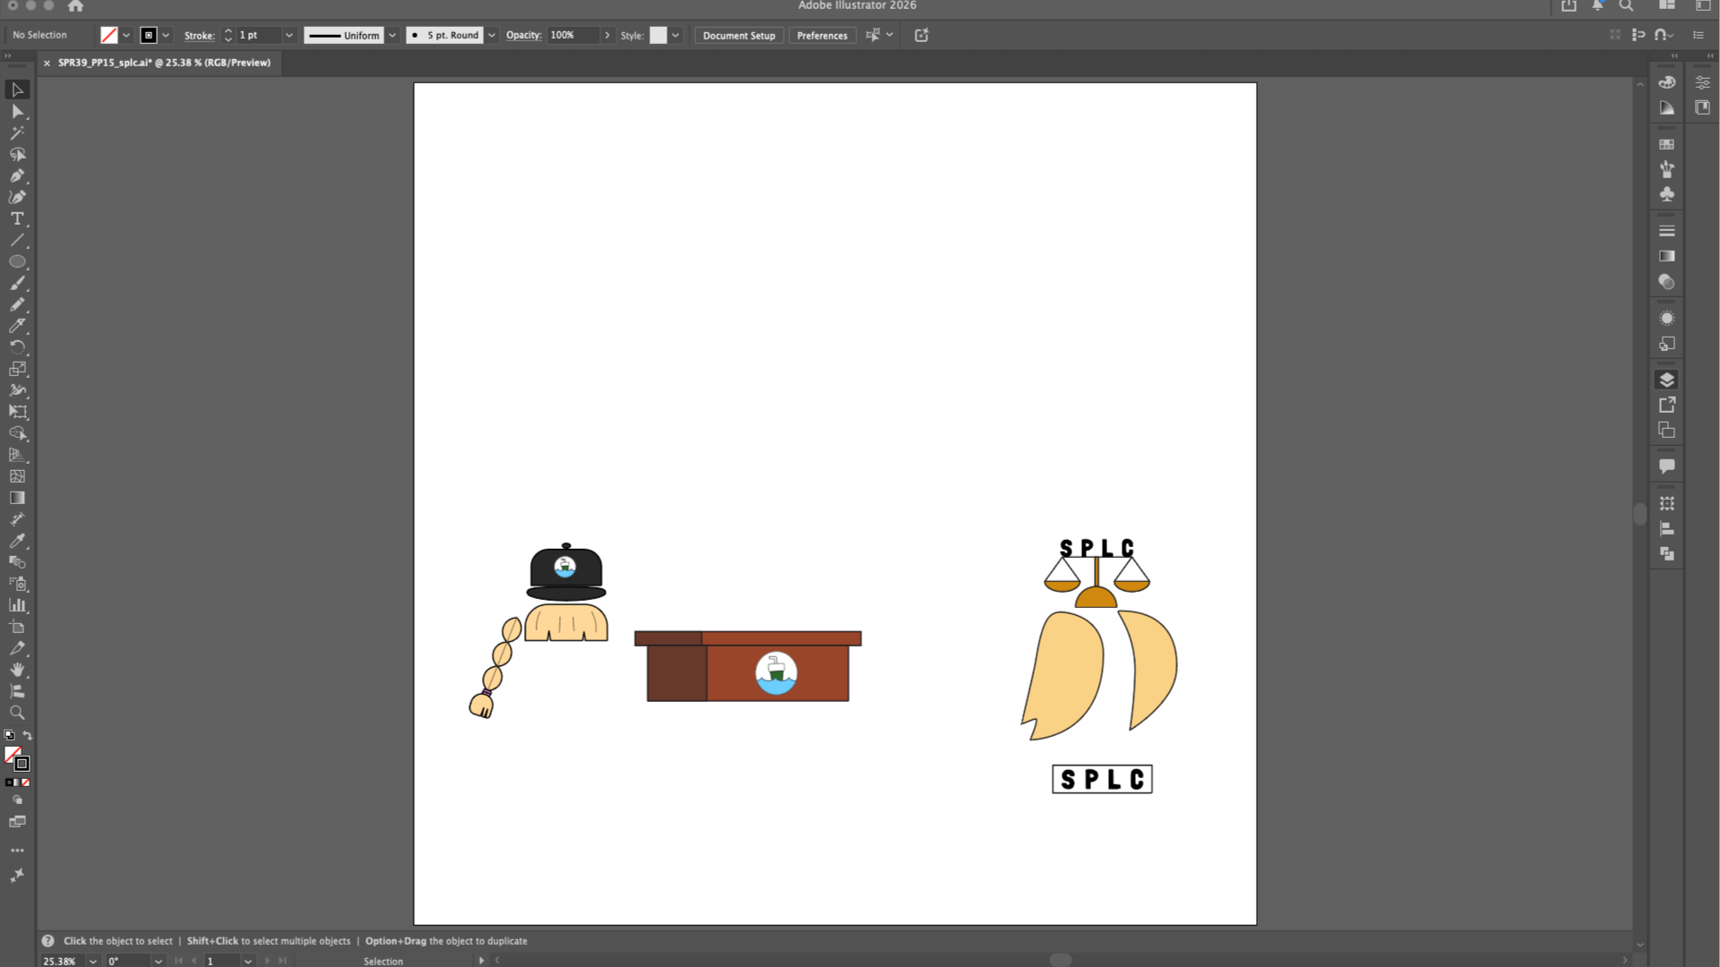Select the Blend tool
This screenshot has height=967, width=1720.
17,562
